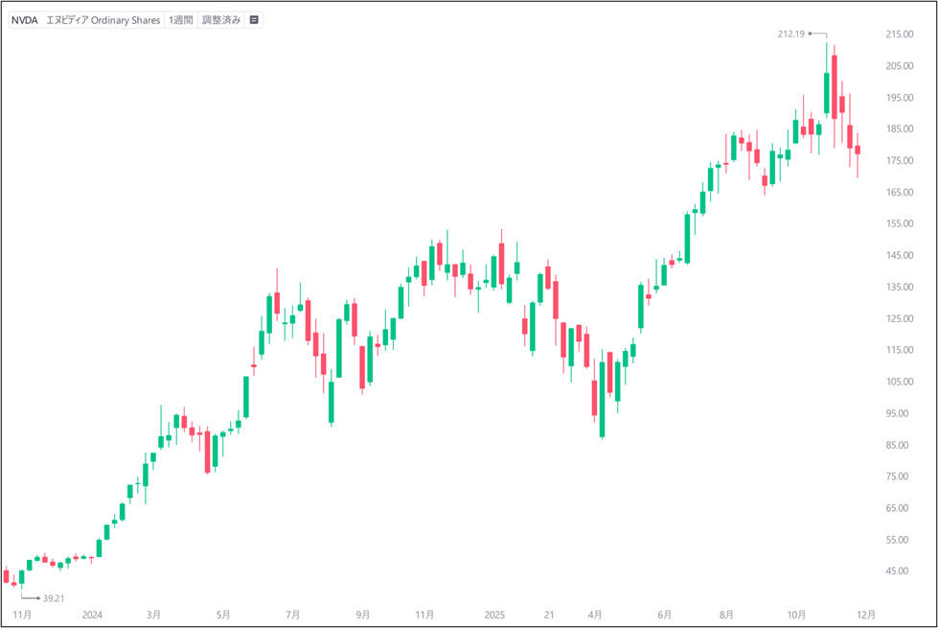This screenshot has width=938, height=628.
Task: Click the 7月 time axis label
Action: click(293, 615)
